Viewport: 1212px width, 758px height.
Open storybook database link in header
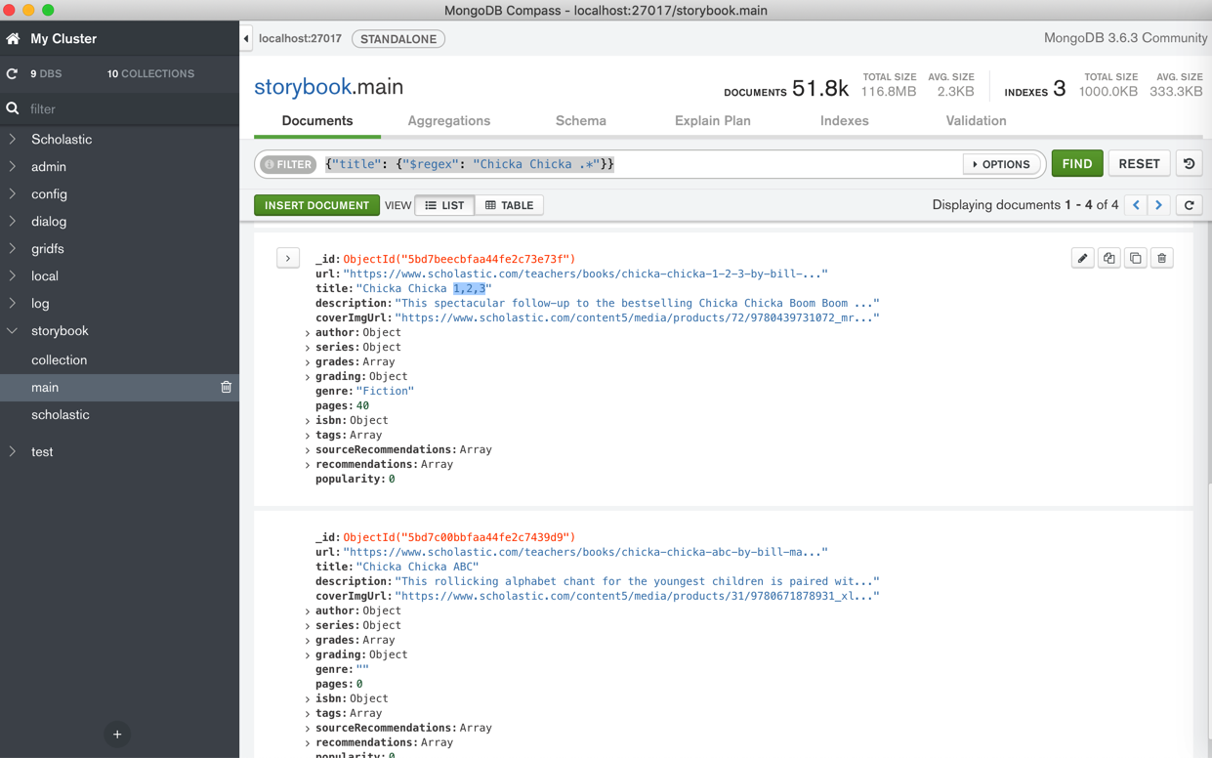click(302, 87)
